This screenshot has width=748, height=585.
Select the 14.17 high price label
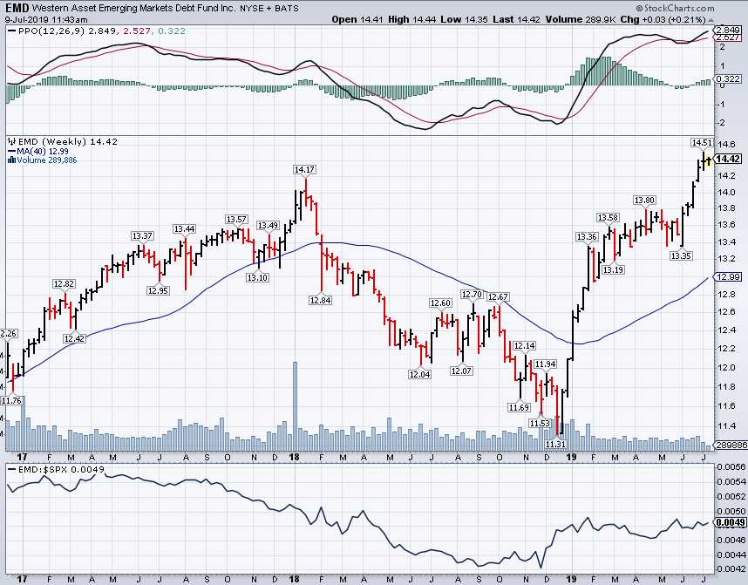(x=304, y=169)
